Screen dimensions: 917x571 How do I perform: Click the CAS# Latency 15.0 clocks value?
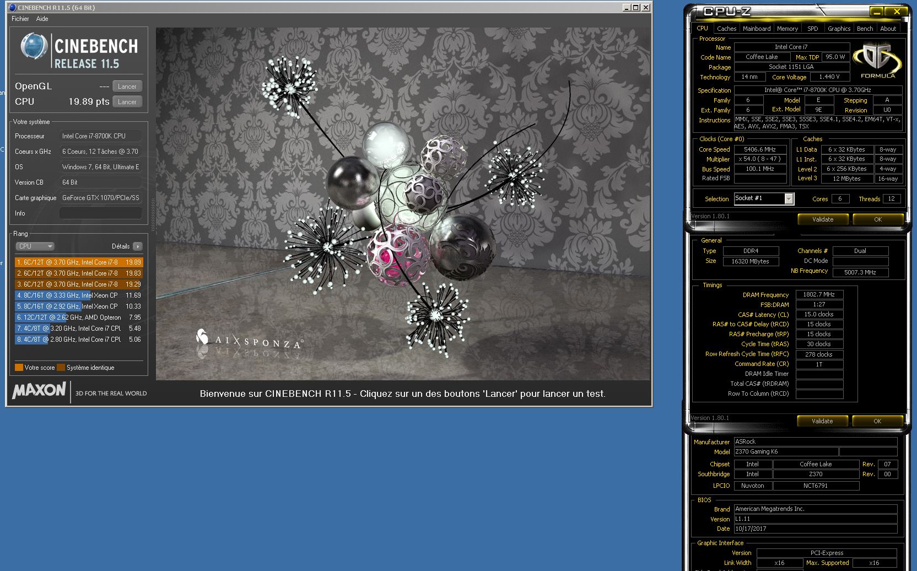coord(819,315)
